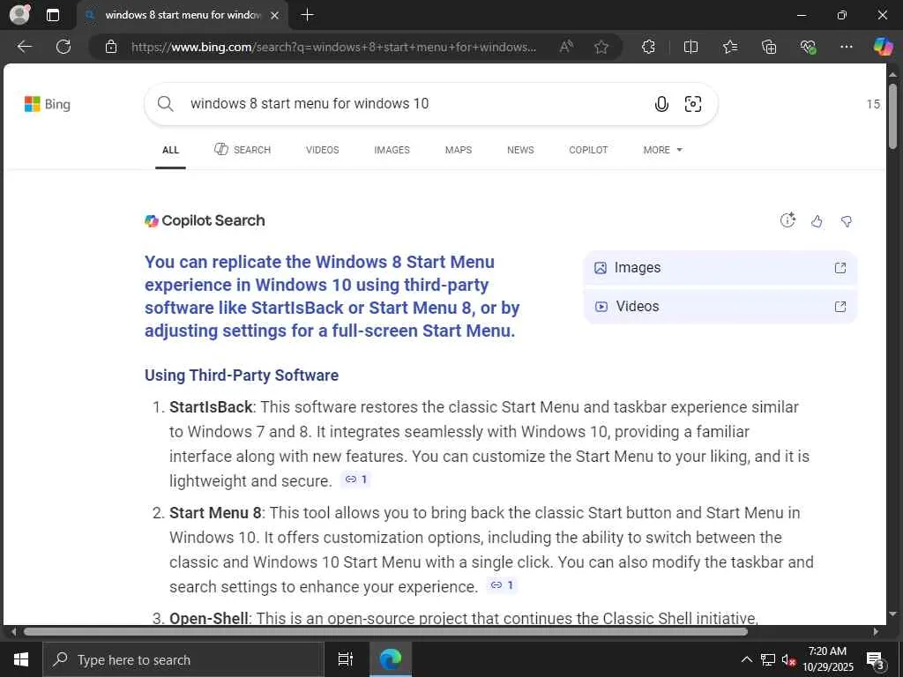Switch to the MAPS tab
Image resolution: width=903 pixels, height=677 pixels.
pyautogui.click(x=459, y=150)
